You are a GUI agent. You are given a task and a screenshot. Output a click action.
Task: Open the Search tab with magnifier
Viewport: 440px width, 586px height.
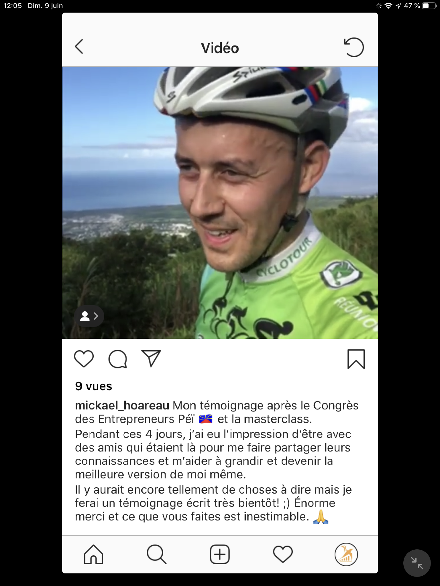[156, 554]
